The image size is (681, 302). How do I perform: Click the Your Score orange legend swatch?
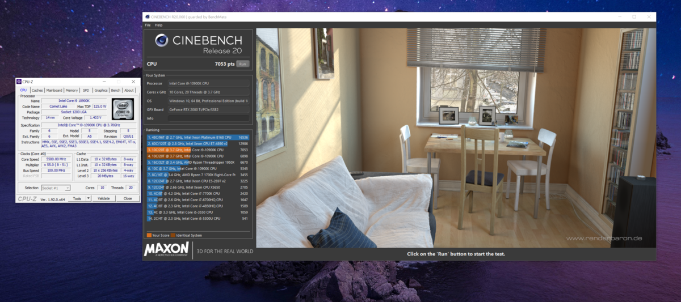pos(149,235)
